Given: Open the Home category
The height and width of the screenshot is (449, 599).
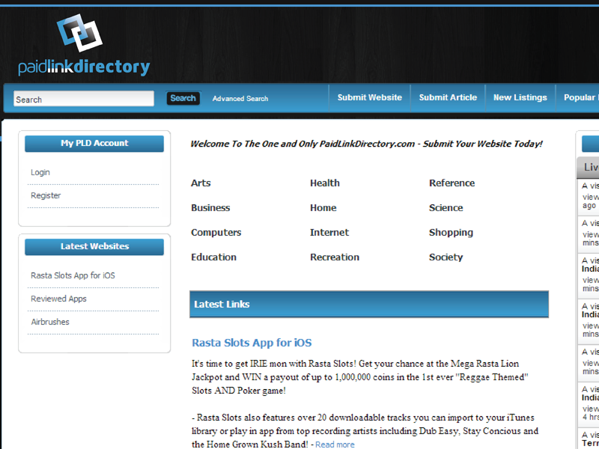Looking at the screenshot, I should pyautogui.click(x=323, y=208).
